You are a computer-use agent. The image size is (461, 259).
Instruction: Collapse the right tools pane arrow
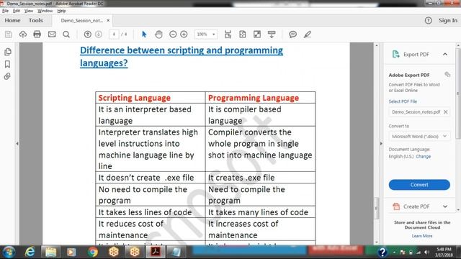tap(381, 144)
